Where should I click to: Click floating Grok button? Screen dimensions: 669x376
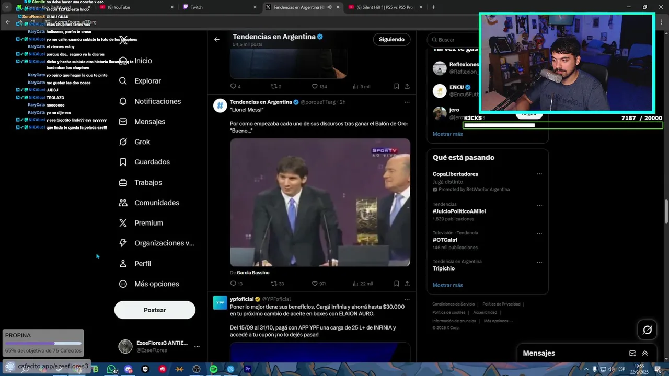point(647,330)
